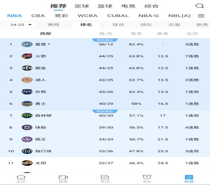
Task: Expand the 24-25 season dropdown
Action: coord(21,25)
